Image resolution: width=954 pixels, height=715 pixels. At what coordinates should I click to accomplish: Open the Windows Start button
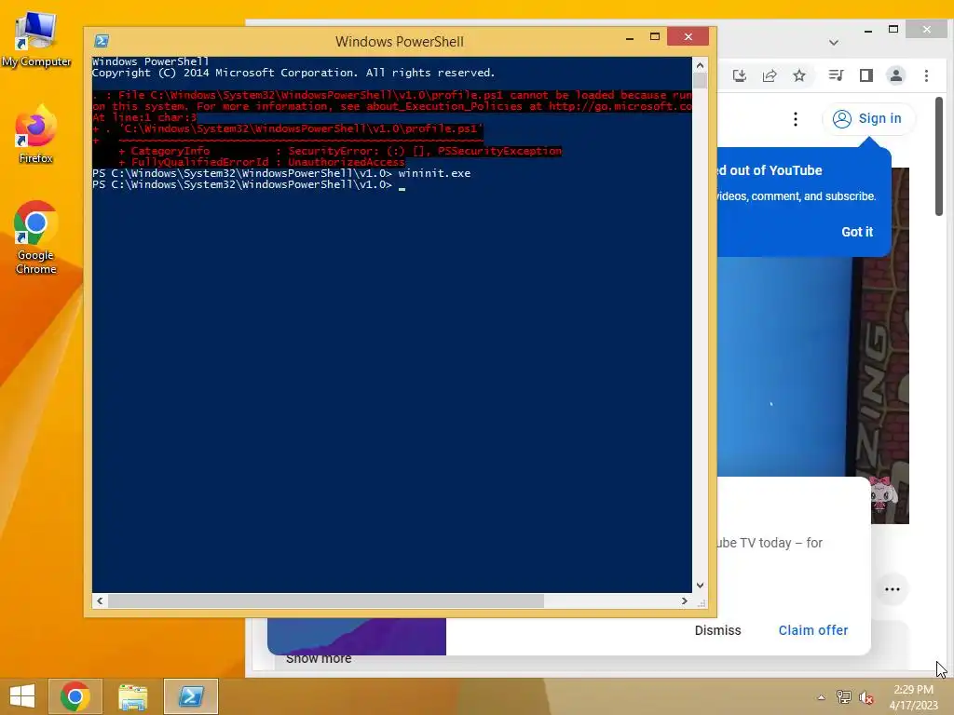[x=22, y=696]
